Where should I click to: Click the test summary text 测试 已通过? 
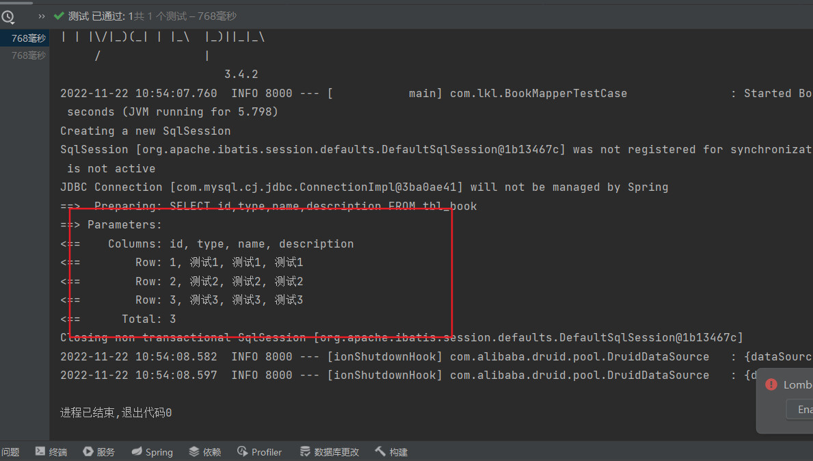coord(96,16)
